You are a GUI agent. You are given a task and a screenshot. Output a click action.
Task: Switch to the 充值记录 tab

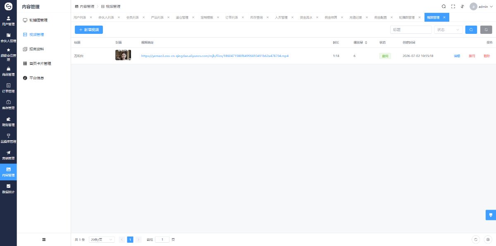(x=355, y=17)
